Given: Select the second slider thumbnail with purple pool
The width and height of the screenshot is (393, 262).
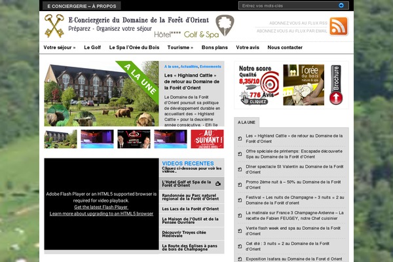Looking at the screenshot, I should (x=97, y=139).
